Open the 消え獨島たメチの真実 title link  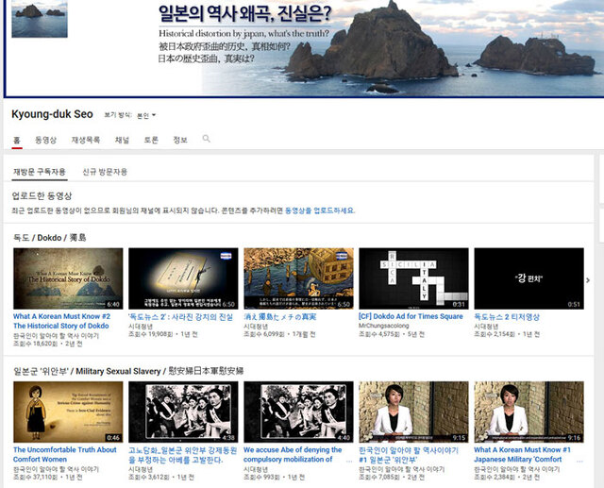(280, 316)
